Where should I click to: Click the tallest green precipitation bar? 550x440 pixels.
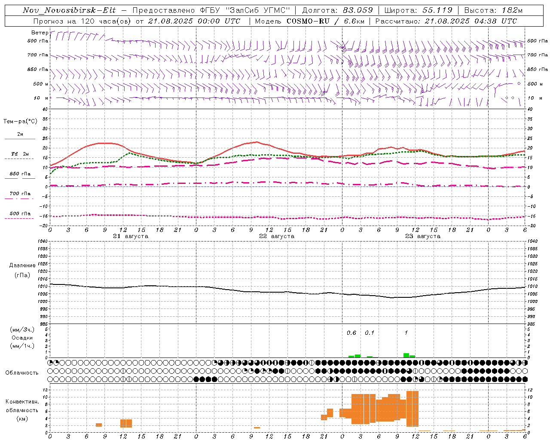pyautogui.click(x=406, y=355)
